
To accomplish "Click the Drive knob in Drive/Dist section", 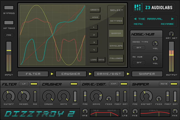I will coord(96,96).
